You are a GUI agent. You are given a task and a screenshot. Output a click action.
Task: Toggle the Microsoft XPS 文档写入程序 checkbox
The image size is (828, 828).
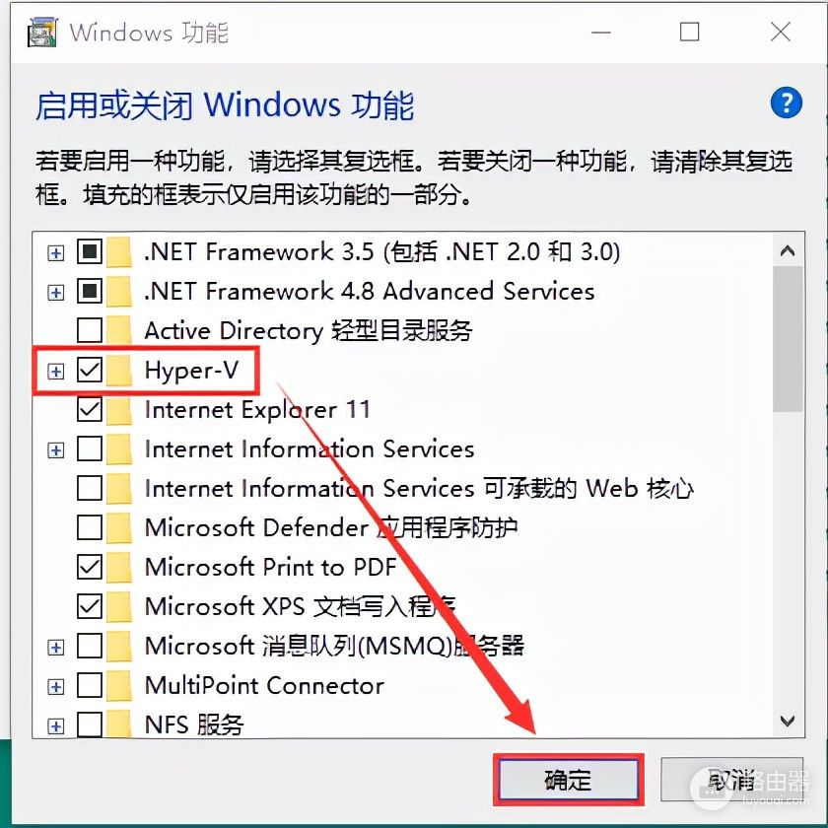[90, 607]
